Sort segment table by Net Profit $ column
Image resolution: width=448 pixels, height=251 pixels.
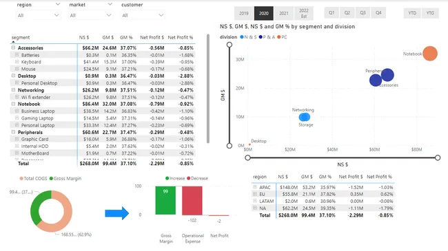[x=152, y=37]
